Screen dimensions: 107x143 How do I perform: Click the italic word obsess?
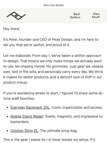tap(97, 66)
